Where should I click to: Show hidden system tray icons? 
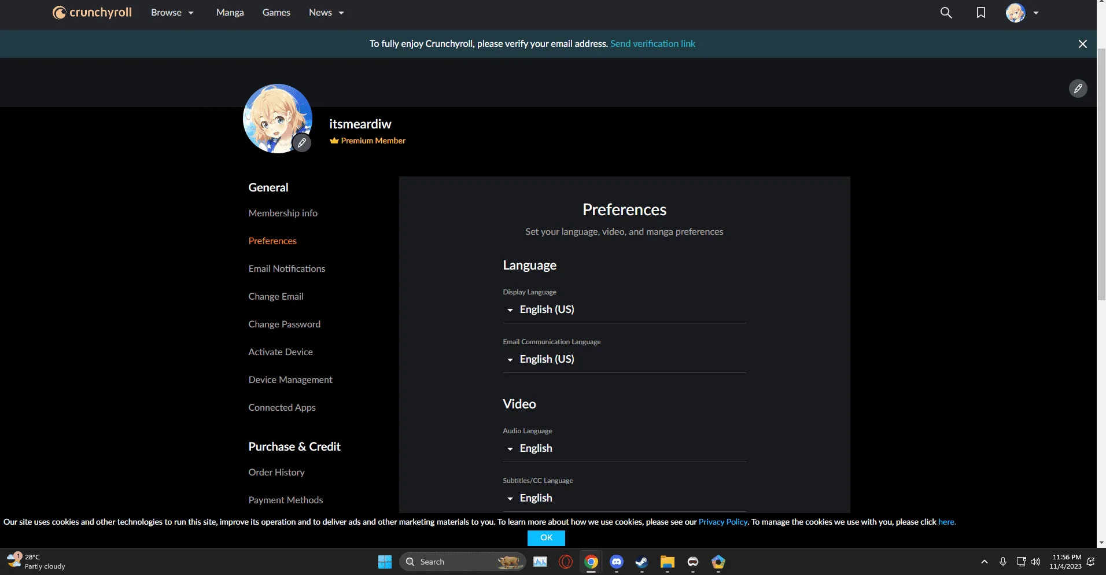pos(985,562)
